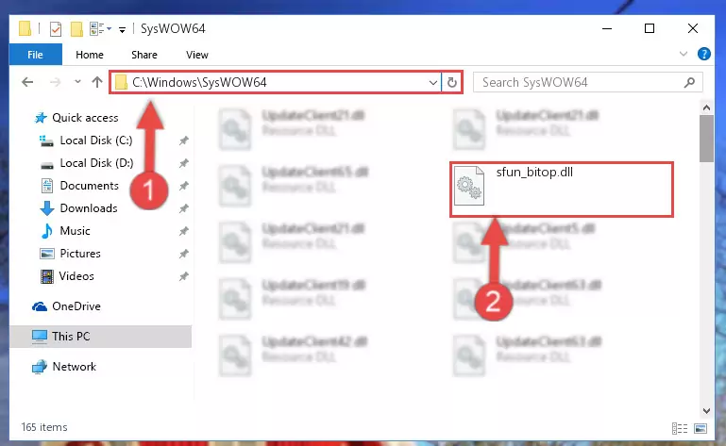Click the scrollbar up arrow

pyautogui.click(x=706, y=107)
